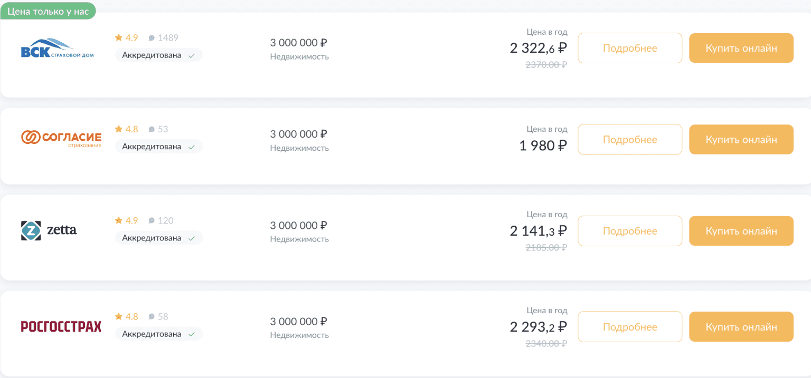This screenshot has height=378, width=811.
Task: Click Купить онлайн for Soglasie at 1 980 ₽
Action: (741, 140)
